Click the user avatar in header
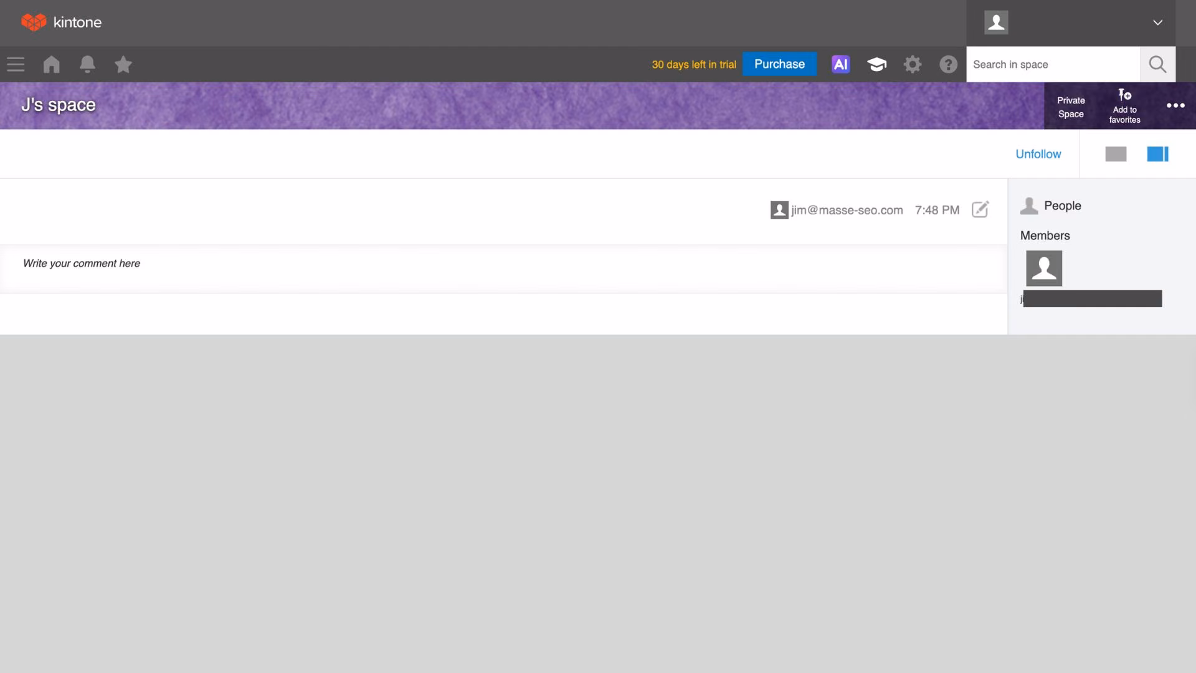 (996, 22)
